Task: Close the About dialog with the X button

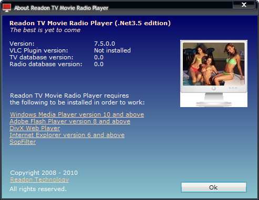Action: point(244,5)
